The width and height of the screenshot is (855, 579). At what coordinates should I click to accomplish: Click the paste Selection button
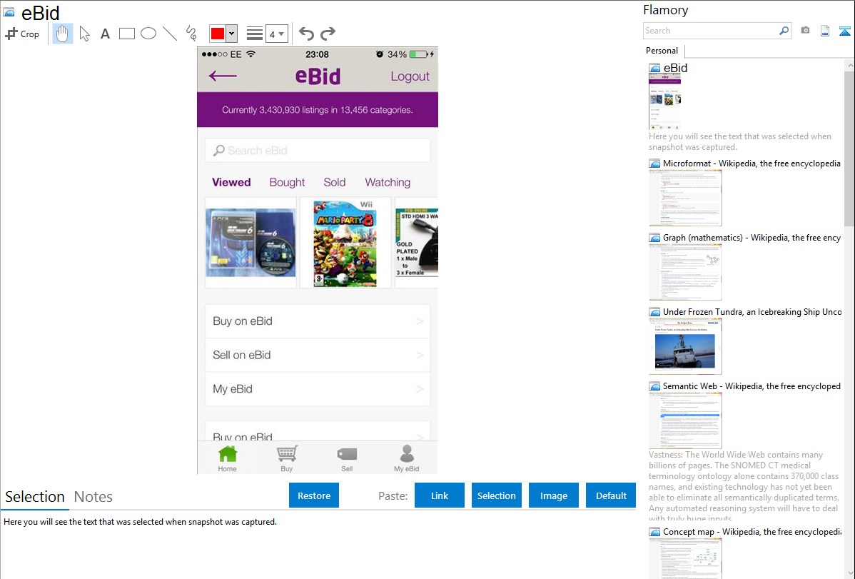[497, 495]
